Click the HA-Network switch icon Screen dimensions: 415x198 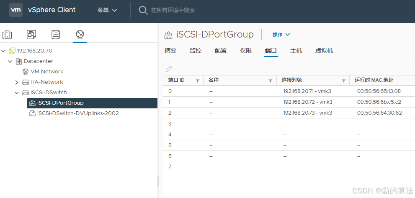point(26,82)
